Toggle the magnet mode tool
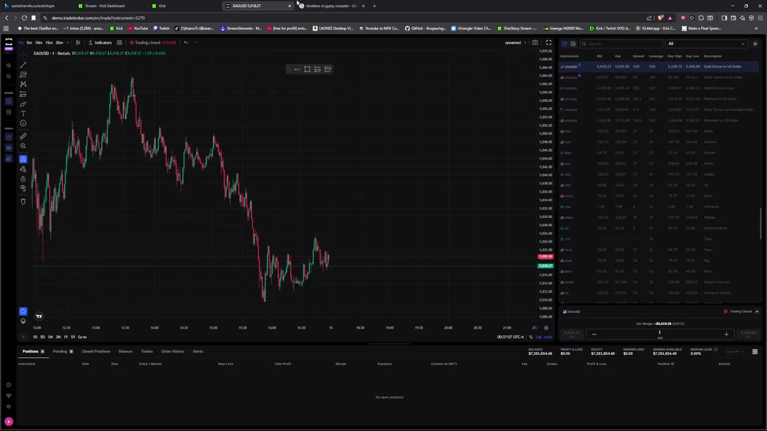Screen dimensions: 767x431 (x=23, y=159)
